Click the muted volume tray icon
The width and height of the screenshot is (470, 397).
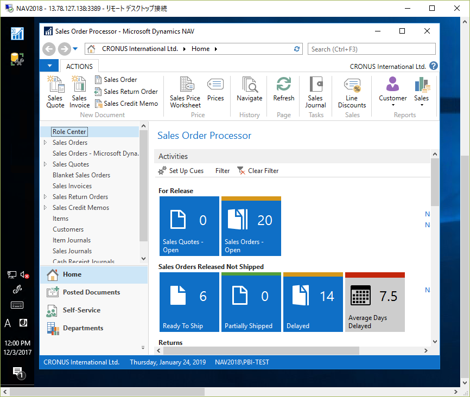tap(24, 274)
